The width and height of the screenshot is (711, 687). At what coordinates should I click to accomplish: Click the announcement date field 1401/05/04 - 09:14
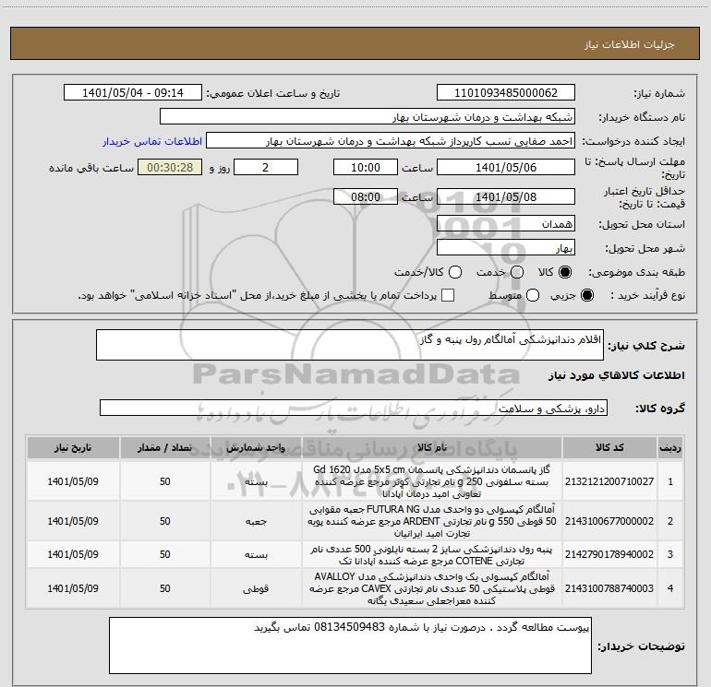point(132,93)
